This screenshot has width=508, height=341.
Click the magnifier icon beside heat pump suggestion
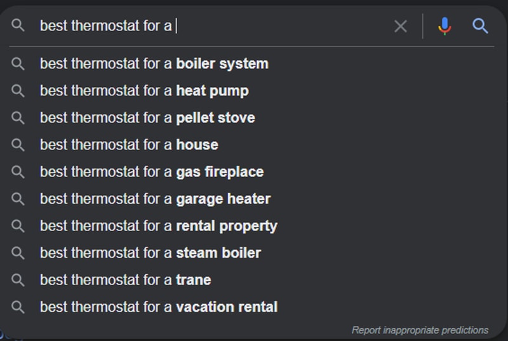18,91
